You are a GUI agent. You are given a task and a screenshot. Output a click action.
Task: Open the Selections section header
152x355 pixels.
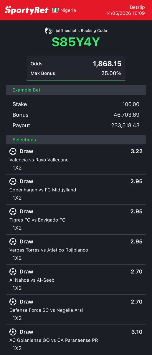[76, 140]
